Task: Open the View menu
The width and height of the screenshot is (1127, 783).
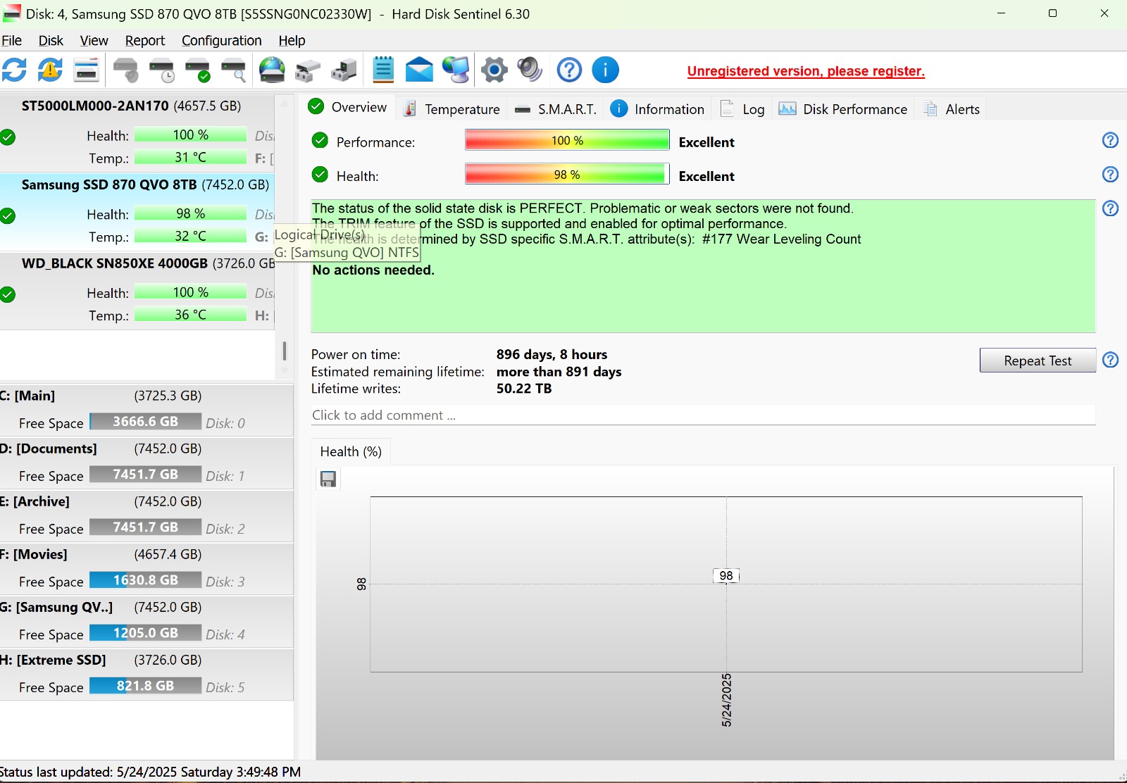Action: click(x=94, y=40)
